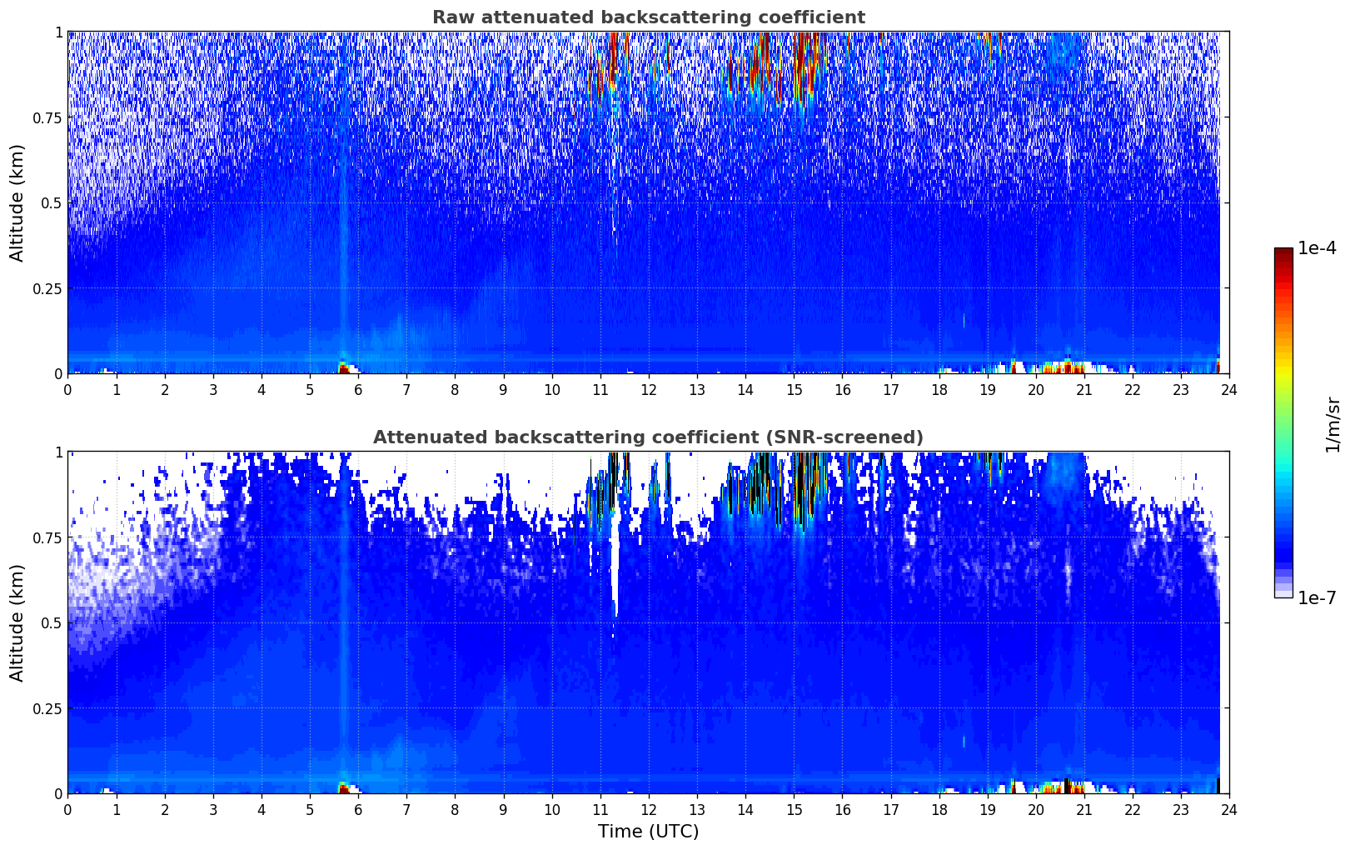Click red ground-level spot before hour 6 in top plot

coord(344,367)
